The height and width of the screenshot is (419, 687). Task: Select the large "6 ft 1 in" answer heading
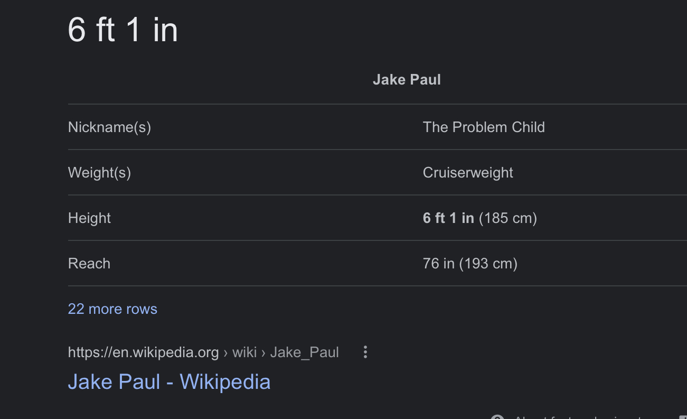point(123,30)
